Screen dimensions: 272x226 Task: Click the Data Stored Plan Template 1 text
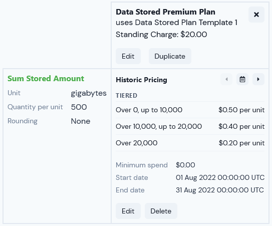tap(186, 23)
